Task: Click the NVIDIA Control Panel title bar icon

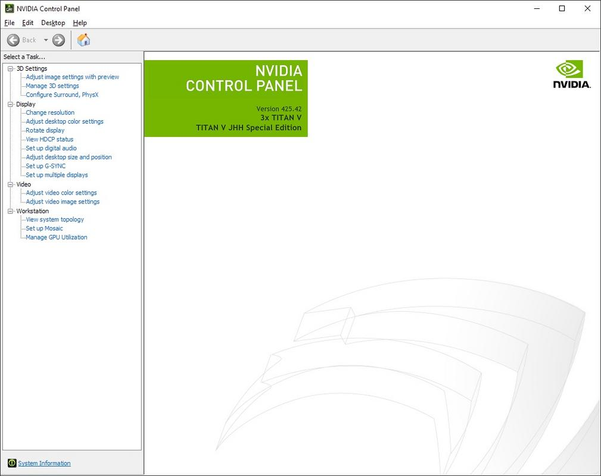Action: pyautogui.click(x=9, y=8)
